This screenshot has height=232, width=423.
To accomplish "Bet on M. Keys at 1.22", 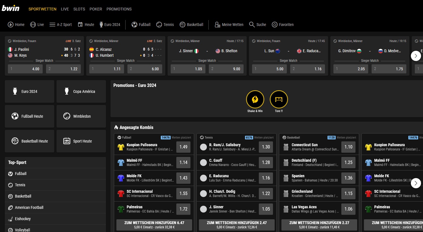I will pos(63,69).
